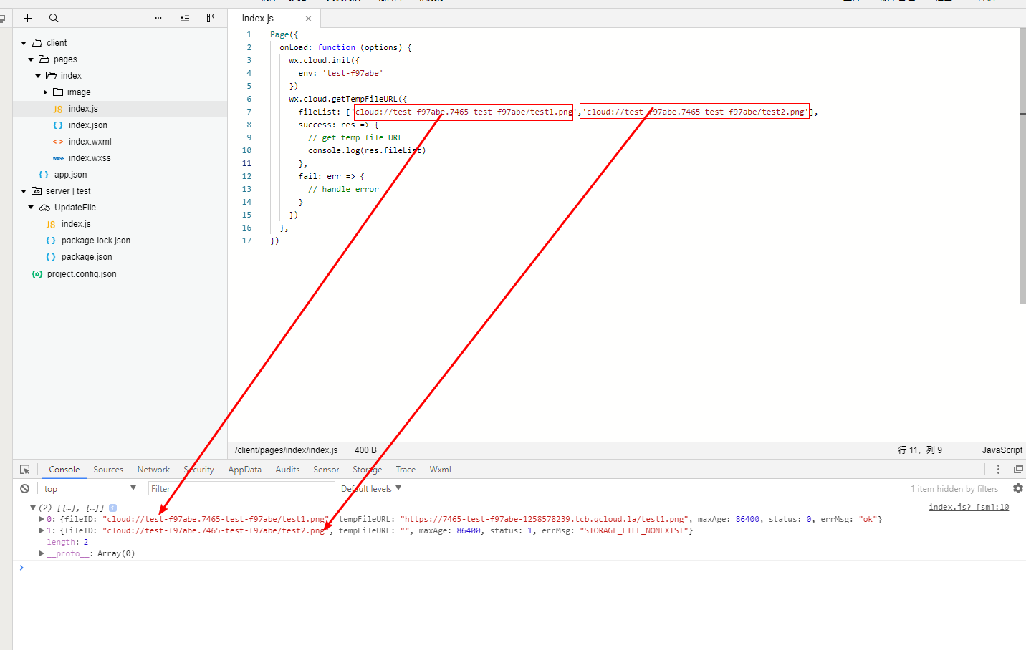Open file search with the magnifier icon
1026x650 pixels.
(x=54, y=18)
